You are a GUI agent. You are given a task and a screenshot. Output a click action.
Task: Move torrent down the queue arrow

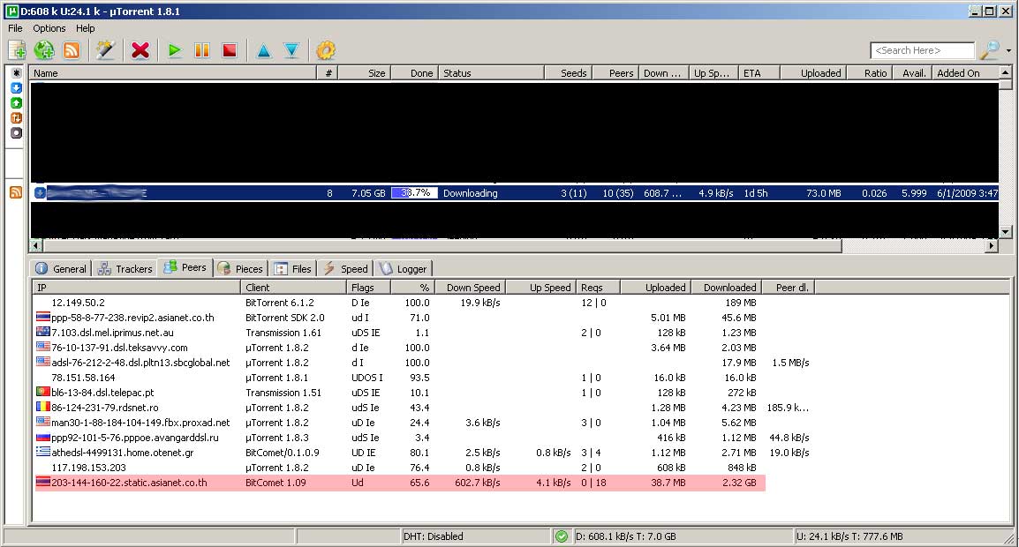click(x=291, y=50)
